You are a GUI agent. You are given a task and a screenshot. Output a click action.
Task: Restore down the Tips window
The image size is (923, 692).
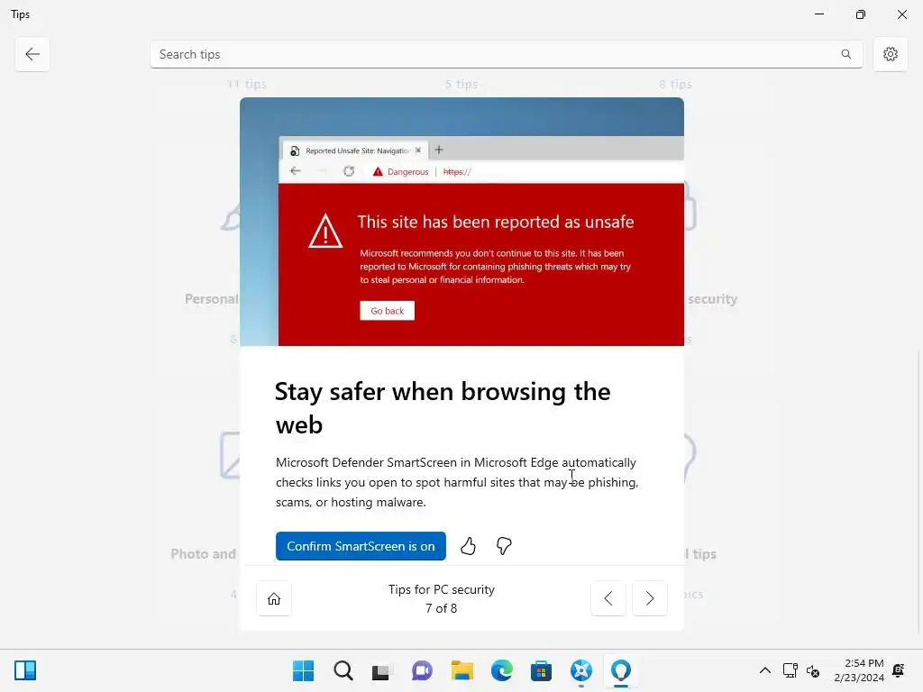861,14
